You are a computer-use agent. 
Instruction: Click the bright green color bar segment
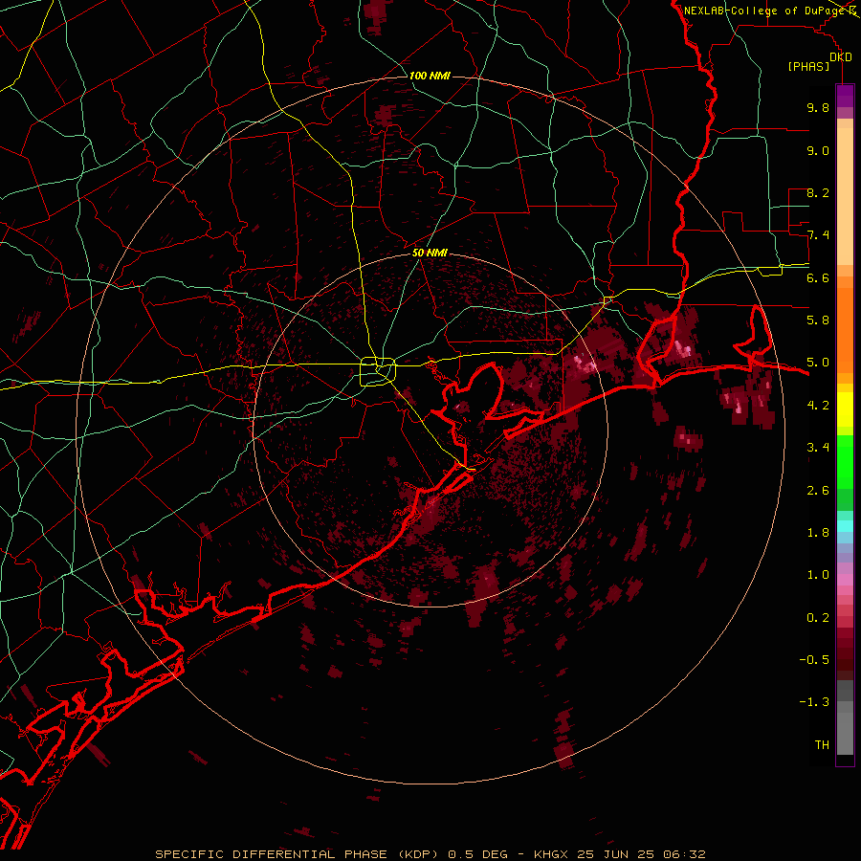coord(845,462)
